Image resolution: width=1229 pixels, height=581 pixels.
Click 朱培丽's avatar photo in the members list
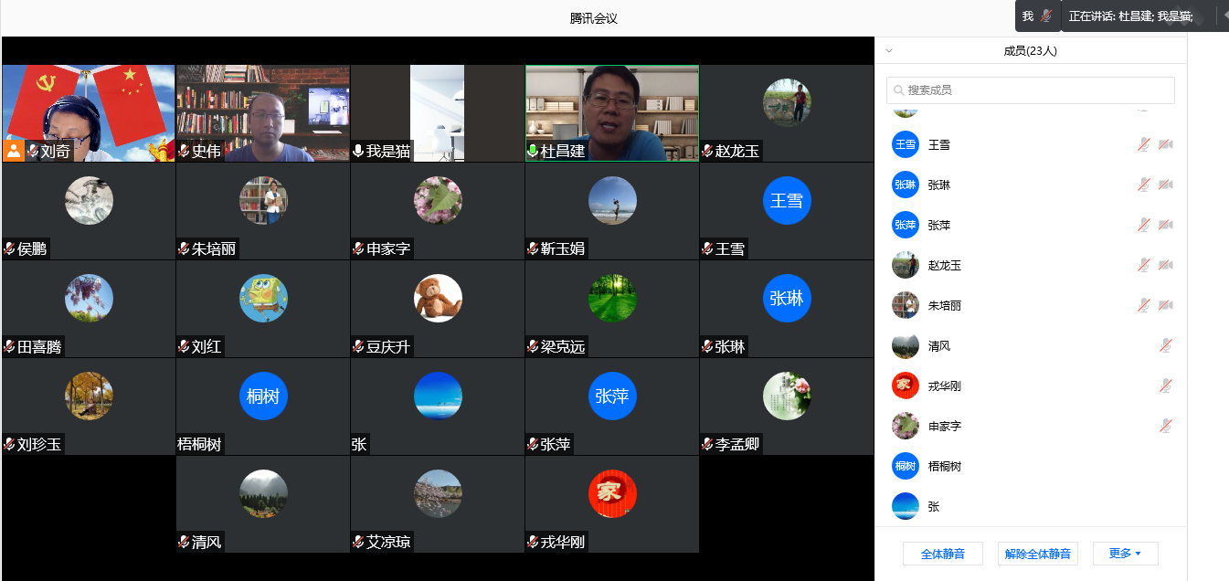[906, 305]
